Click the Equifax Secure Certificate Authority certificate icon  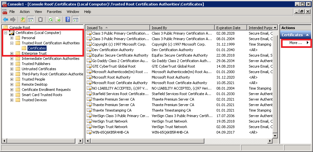coord(89,55)
